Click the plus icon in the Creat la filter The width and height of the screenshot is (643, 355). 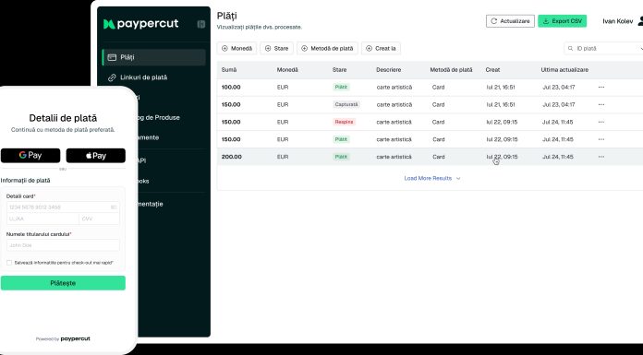point(369,48)
